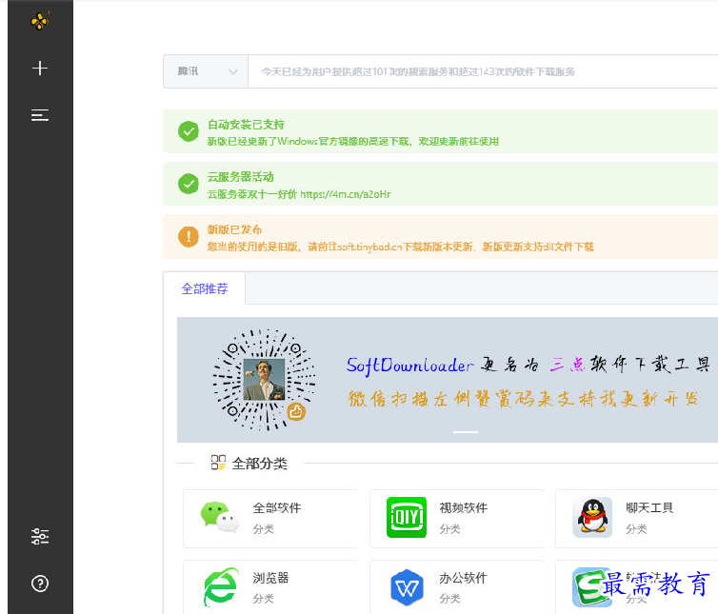Click the 云服务器活动 notice title
Image resolution: width=718 pixels, height=614 pixels.
[240, 177]
